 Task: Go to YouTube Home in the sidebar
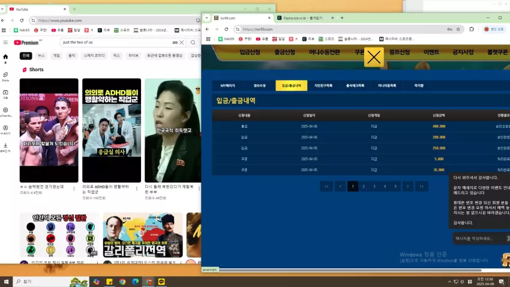pyautogui.click(x=5, y=58)
